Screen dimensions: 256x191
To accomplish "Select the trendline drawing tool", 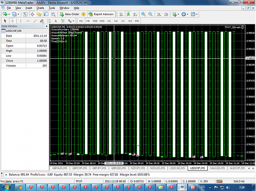I will click(35, 21).
